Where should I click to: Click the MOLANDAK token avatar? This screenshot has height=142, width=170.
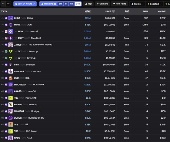pos(10,85)
